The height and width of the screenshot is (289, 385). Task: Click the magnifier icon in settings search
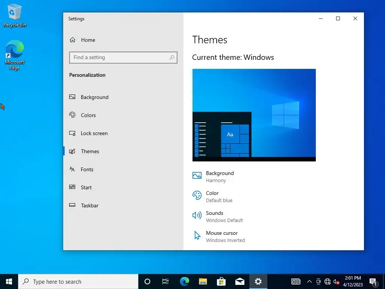pos(171,58)
